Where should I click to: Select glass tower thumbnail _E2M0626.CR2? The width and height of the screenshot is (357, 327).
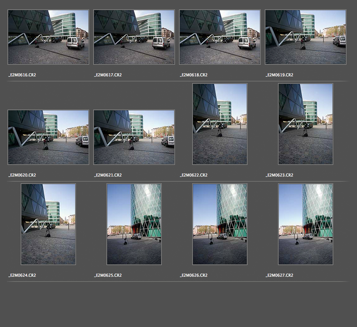click(220, 224)
